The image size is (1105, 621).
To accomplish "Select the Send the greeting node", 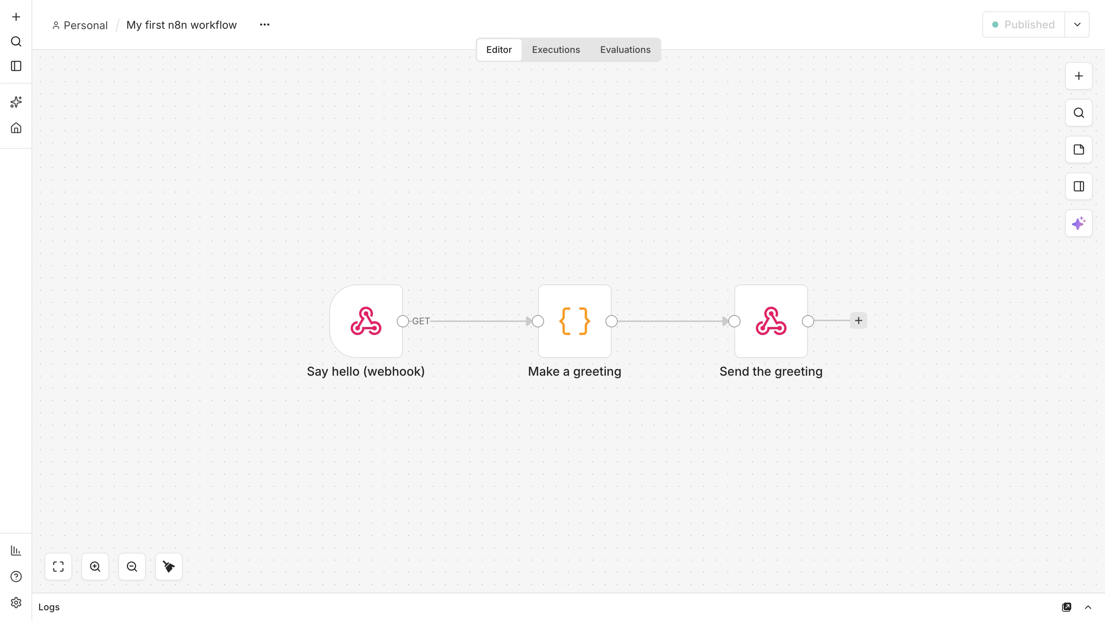I will (x=771, y=321).
